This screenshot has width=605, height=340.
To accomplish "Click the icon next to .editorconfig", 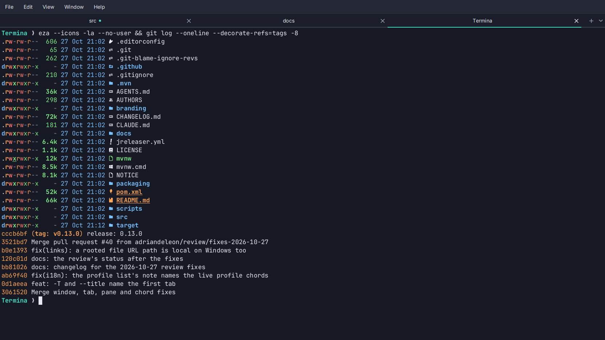I will (111, 42).
